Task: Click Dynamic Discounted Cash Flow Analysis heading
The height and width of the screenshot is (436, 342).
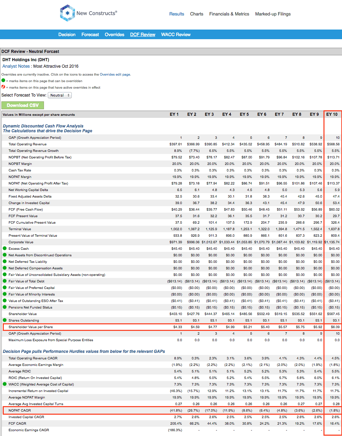Action: coord(43,126)
